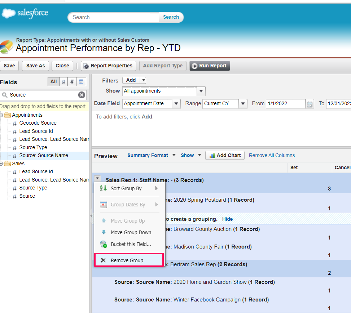Viewport: 351px width, 313px height.
Task: Collapse the Sales folder tree
Action: [1, 164]
